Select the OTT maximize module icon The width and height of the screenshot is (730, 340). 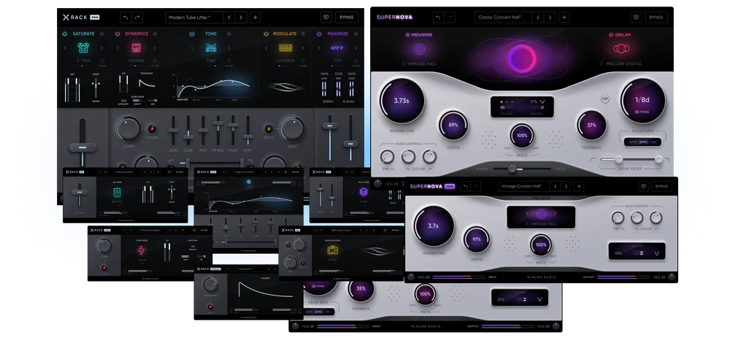337,47
